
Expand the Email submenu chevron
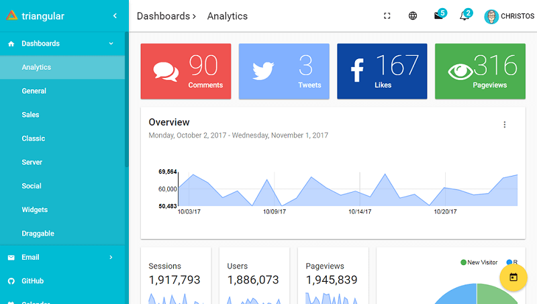pos(111,257)
